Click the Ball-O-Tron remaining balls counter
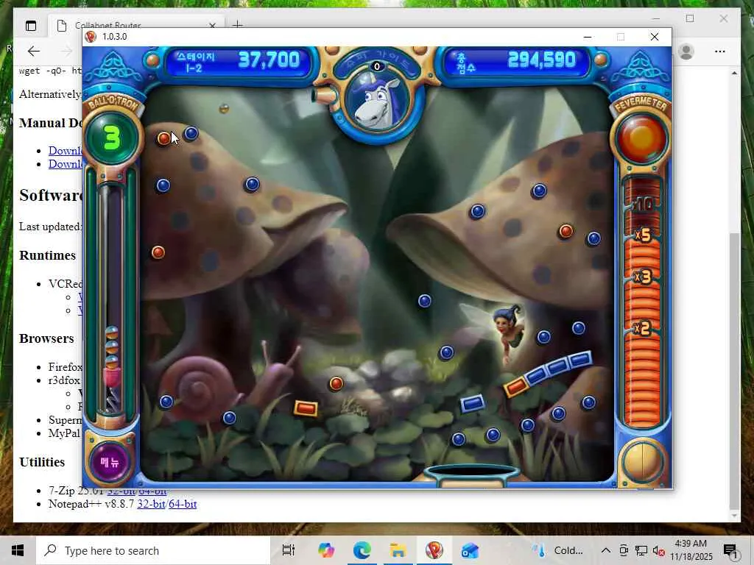Viewport: 754px width, 565px height. [112, 138]
